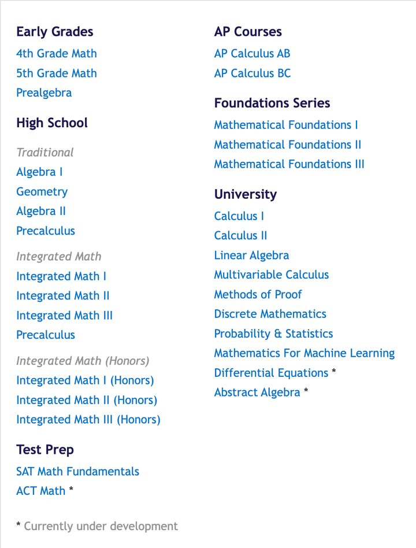Image resolution: width=416 pixels, height=548 pixels.
Task: Open Integrated Math II (Honors)
Action: pos(87,400)
